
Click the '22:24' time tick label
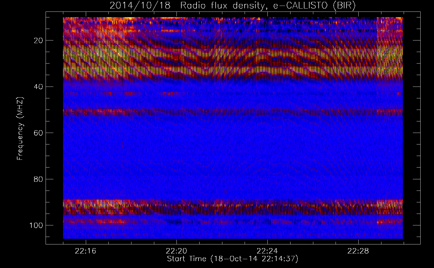tap(267, 251)
